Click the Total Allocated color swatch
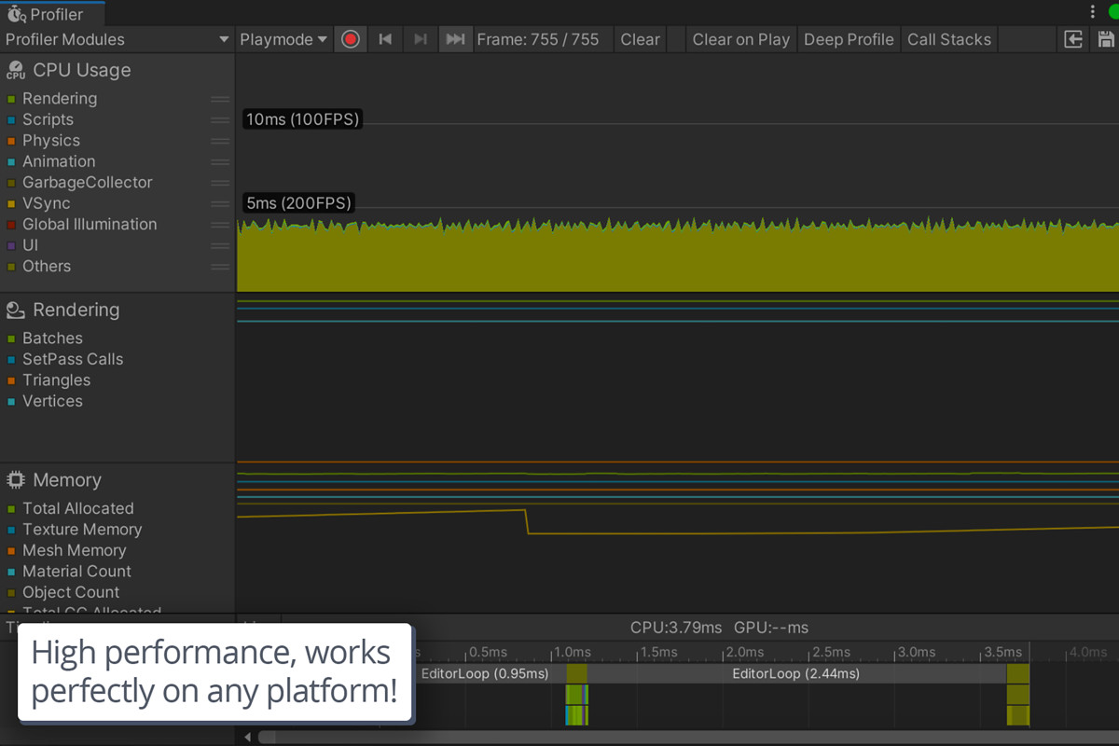The image size is (1119, 746). click(11, 509)
